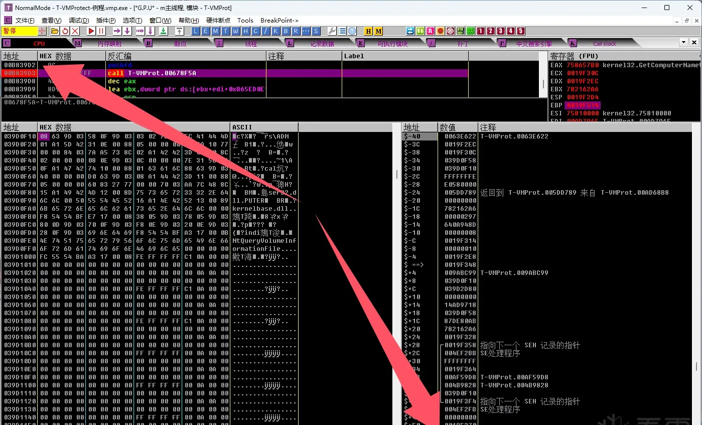This screenshot has height=425, width=702.
Task: Open the BreakPoint-> menu
Action: point(279,21)
